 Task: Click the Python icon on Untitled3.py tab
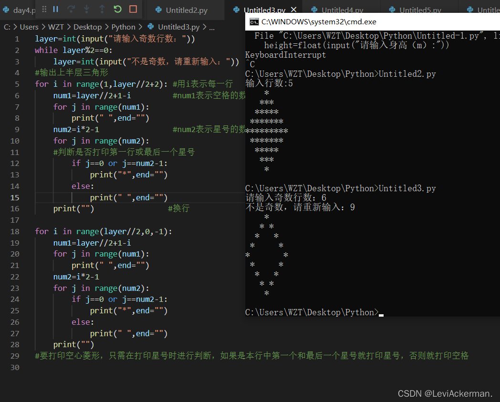[x=237, y=9]
